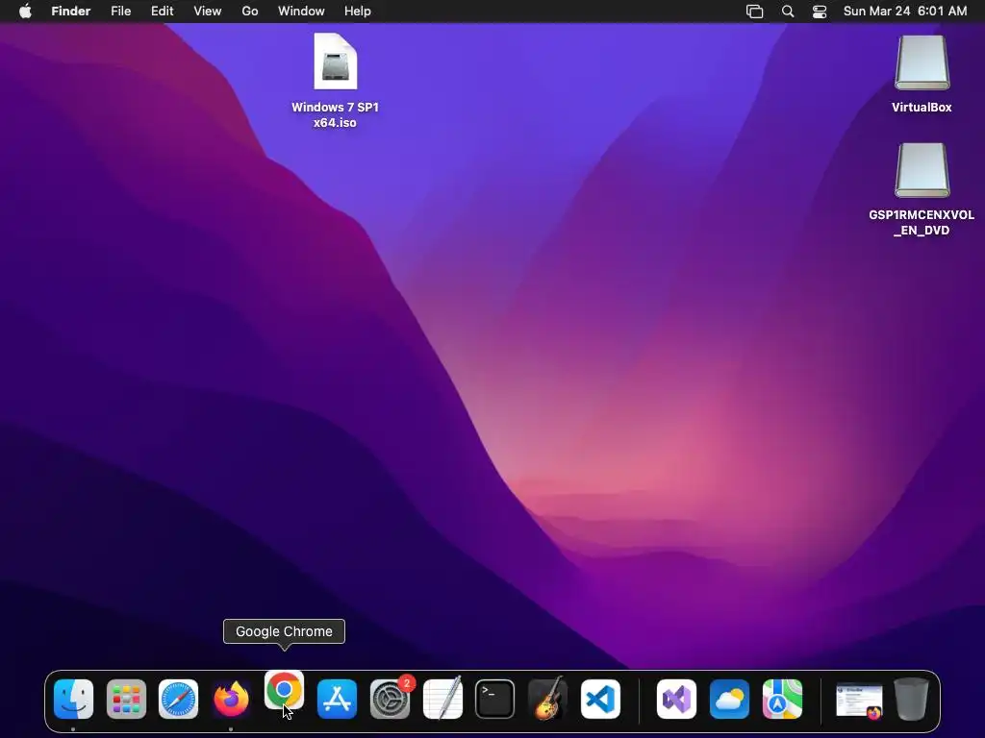This screenshot has width=985, height=738.
Task: Select Windows 7 SP1 x64.iso file
Action: (336, 81)
